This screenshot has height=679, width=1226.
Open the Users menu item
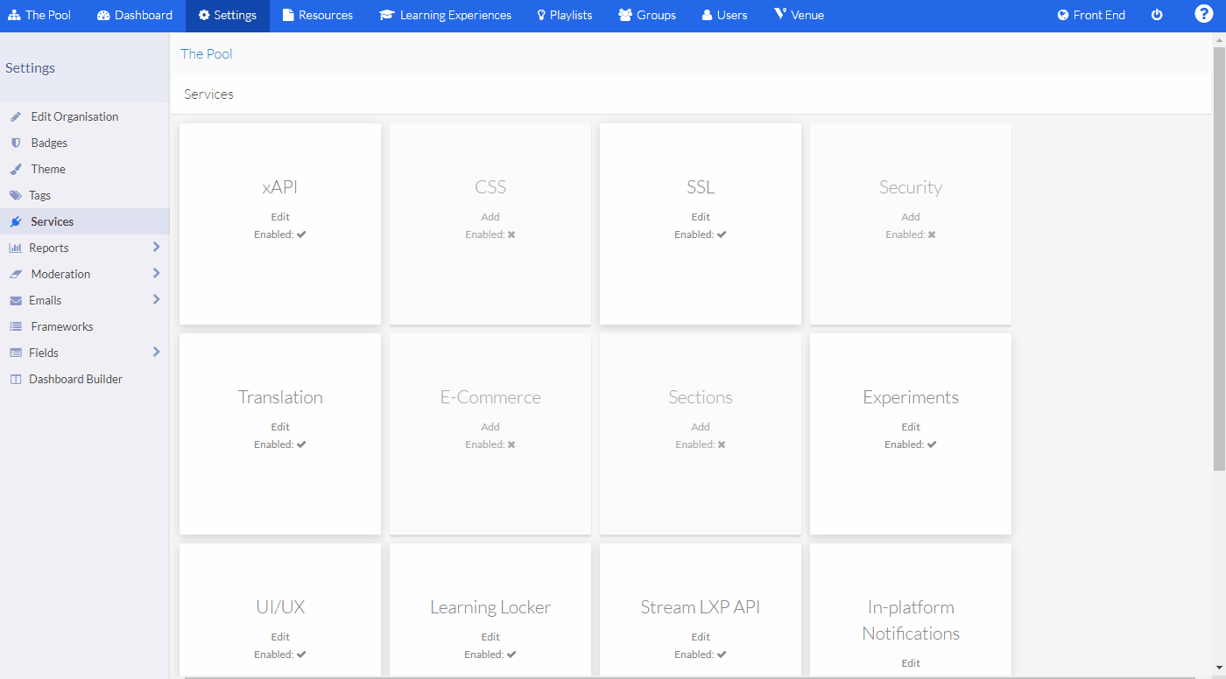(x=724, y=14)
